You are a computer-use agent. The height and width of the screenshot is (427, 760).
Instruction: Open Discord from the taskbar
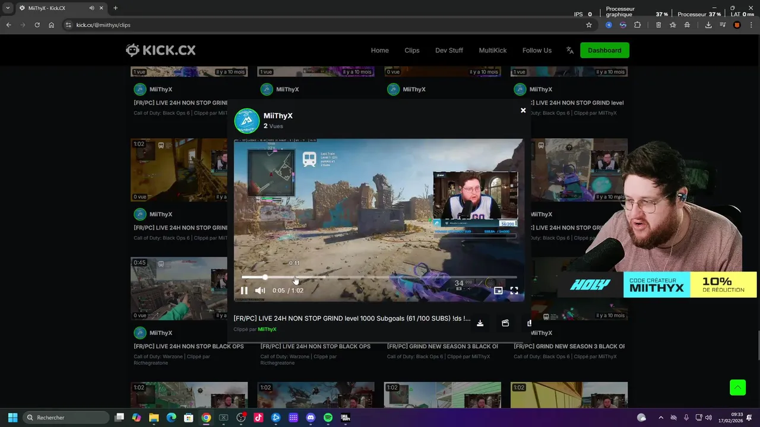pos(311,418)
